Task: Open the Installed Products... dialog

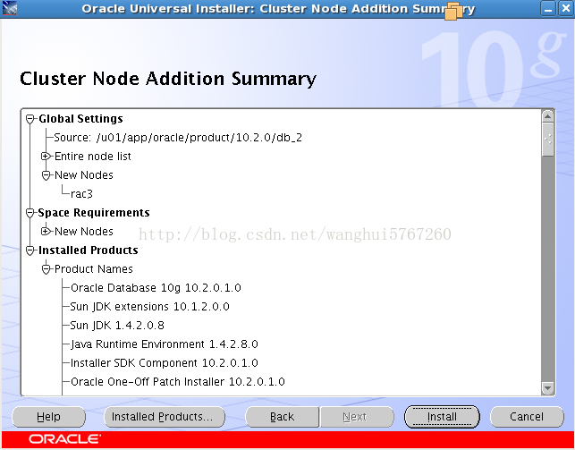Action: click(165, 417)
